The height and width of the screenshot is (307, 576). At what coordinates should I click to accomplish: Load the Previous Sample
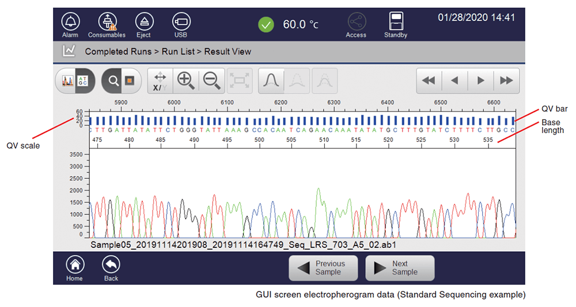pyautogui.click(x=323, y=268)
